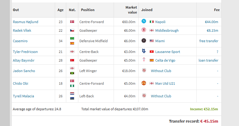The height and width of the screenshot is (126, 239).
Task: Click the €44.00m fee link
Action: pos(211,22)
